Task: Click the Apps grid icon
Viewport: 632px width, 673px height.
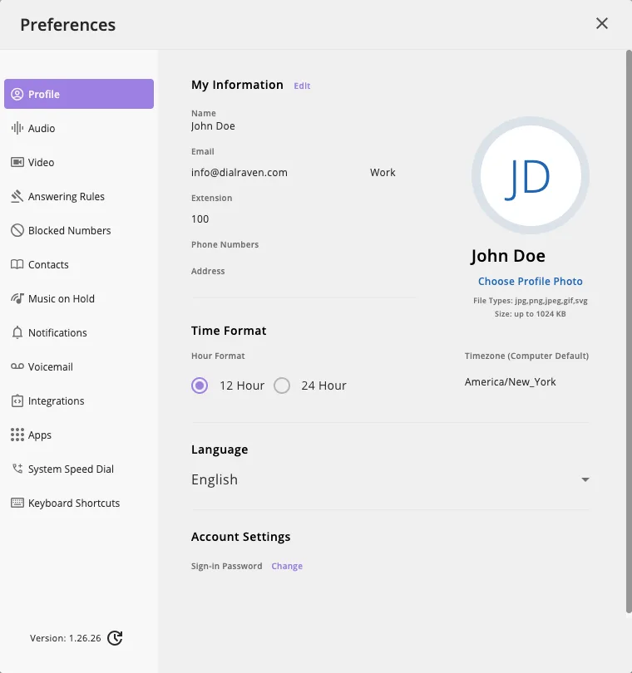Action: [x=17, y=435]
